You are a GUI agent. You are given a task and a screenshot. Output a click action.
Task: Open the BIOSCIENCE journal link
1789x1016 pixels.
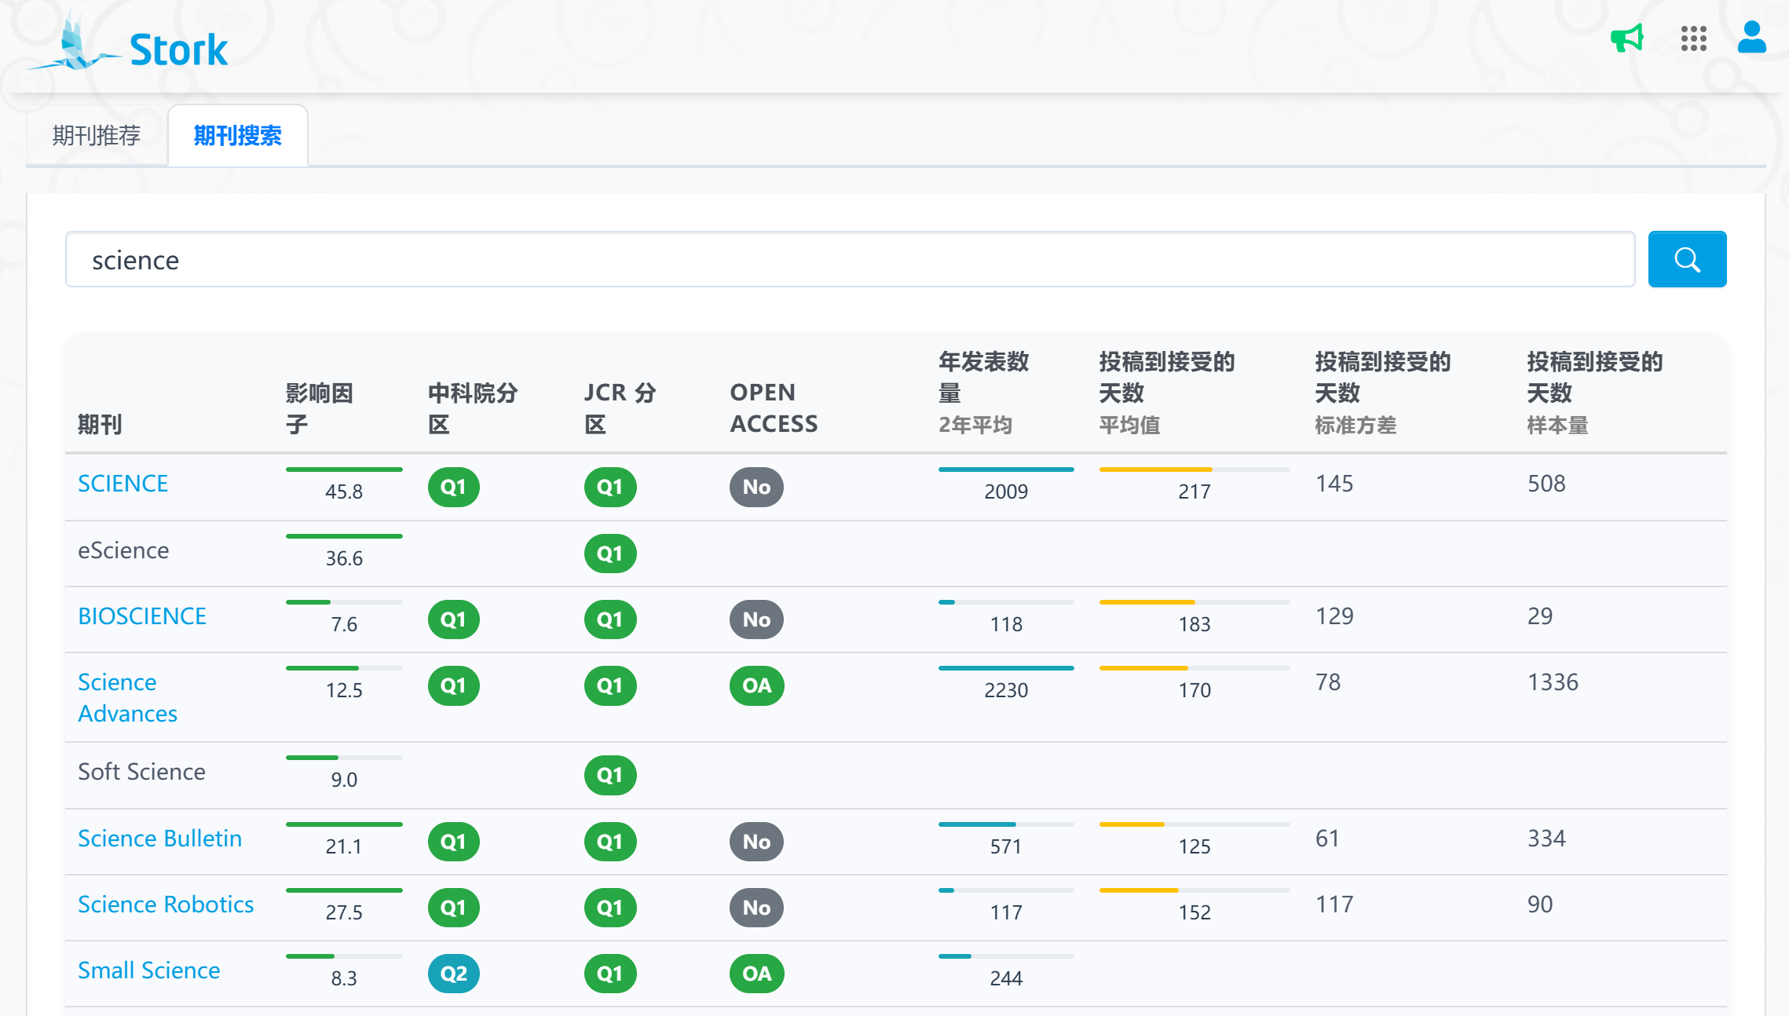[x=141, y=616]
